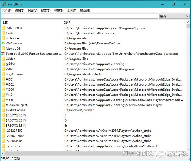The width and height of the screenshot is (191, 161).
Task: Click the Everything magnifier app icon
Action: click(x=4, y=4)
